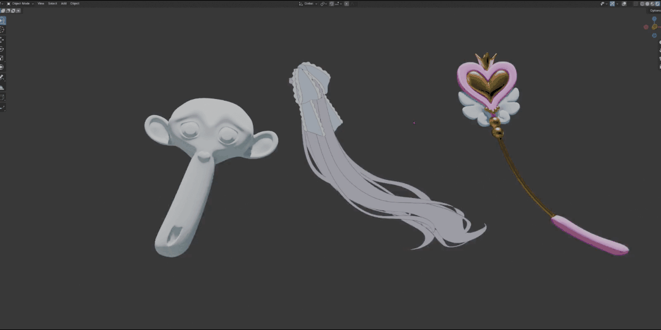Open the Object menu
The height and width of the screenshot is (330, 661).
coord(75,3)
